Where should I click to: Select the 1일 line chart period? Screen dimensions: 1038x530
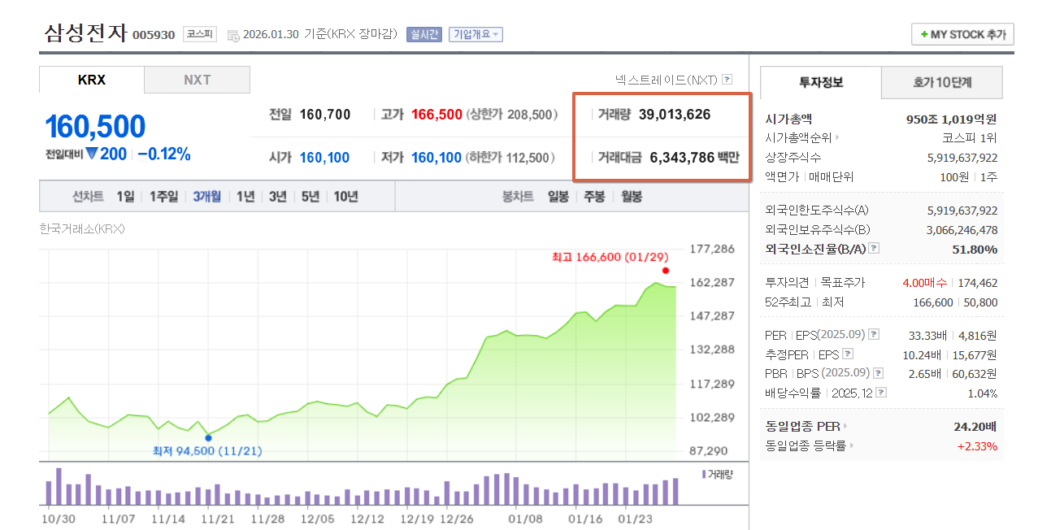(125, 196)
